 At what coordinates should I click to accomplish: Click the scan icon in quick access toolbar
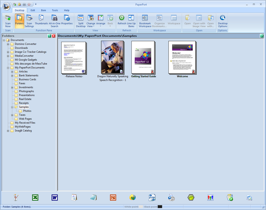point(15,4)
